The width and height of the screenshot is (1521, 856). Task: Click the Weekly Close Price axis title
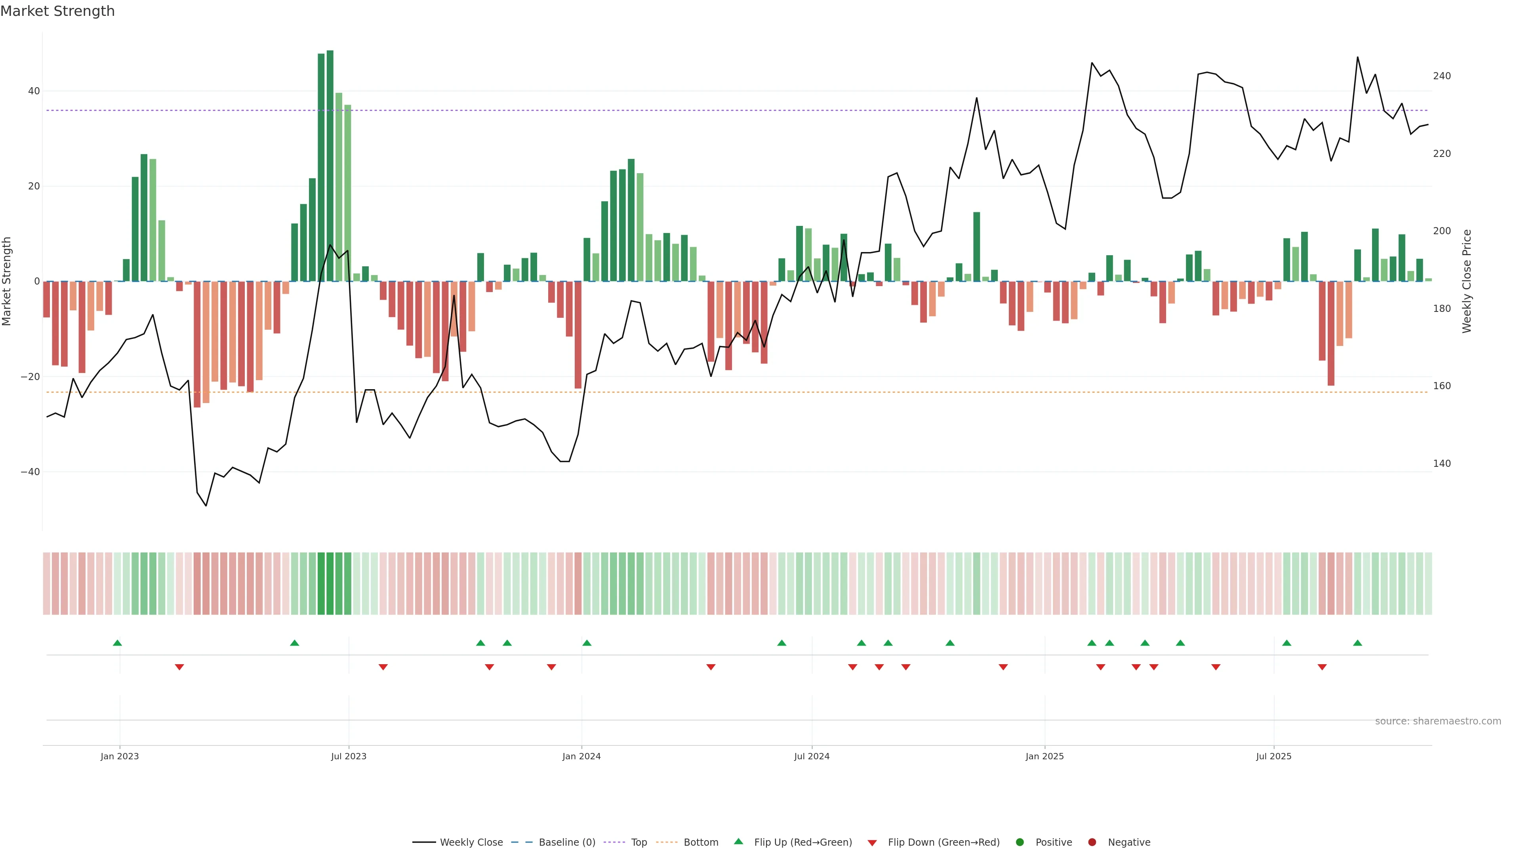[1467, 281]
